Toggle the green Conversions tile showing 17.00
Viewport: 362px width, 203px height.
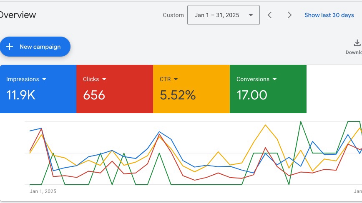click(268, 89)
